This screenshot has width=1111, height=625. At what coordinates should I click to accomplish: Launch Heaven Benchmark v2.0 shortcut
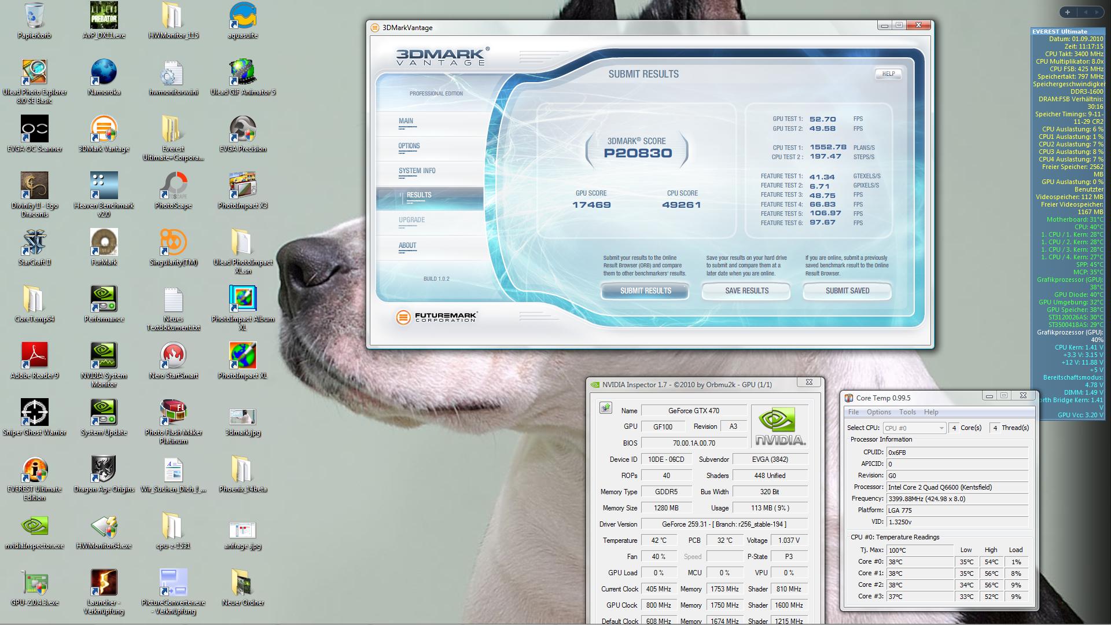104,186
